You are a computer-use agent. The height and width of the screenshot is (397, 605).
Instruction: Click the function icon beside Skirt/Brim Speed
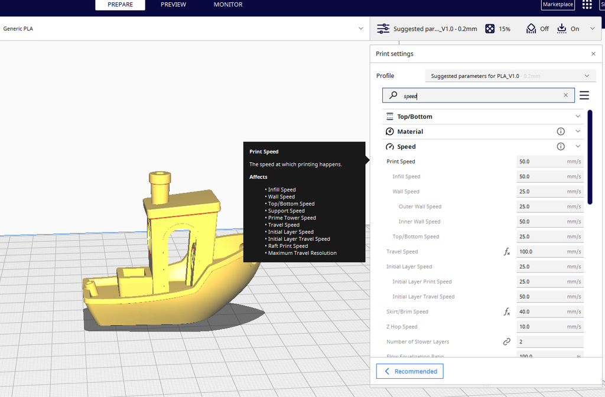[506, 311]
